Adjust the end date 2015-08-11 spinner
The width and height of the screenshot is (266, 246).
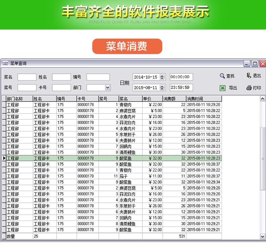pyautogui.click(x=162, y=88)
